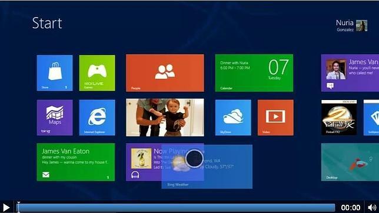Image resolution: width=379 pixels, height=213 pixels.
Task: Open the green Mail tile from James Van Eaton
Action: pos(76,162)
